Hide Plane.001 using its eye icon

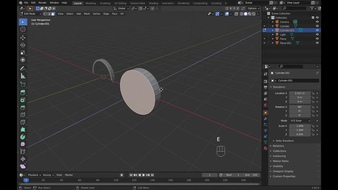click(317, 43)
